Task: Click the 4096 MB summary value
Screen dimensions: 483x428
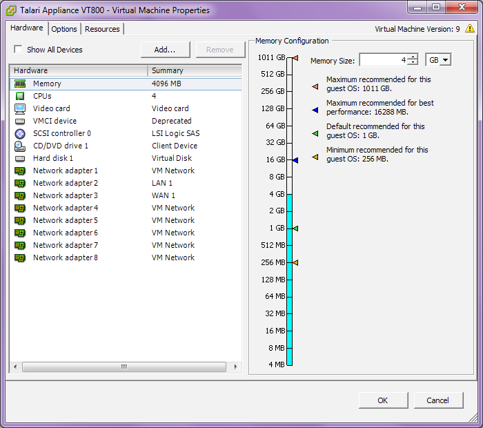Action: click(166, 84)
